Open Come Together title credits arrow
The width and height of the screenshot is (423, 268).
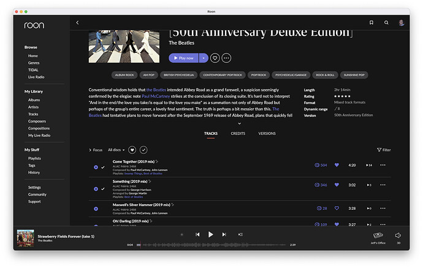[157, 161]
